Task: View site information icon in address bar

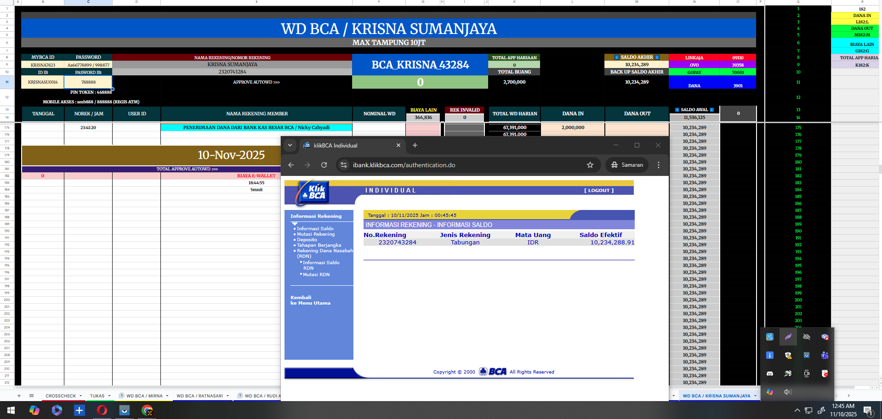Action: [x=344, y=165]
